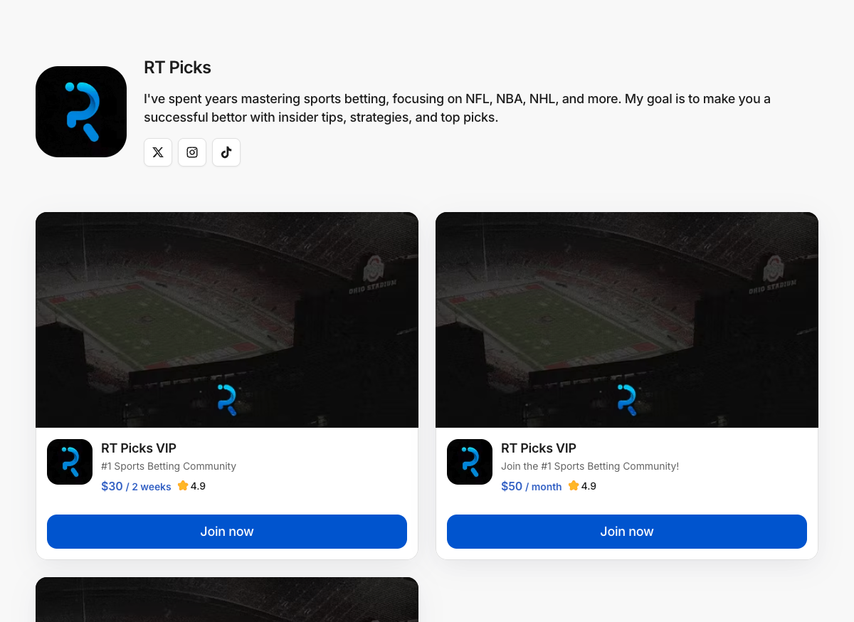Click the RT Picks page heading

[177, 68]
